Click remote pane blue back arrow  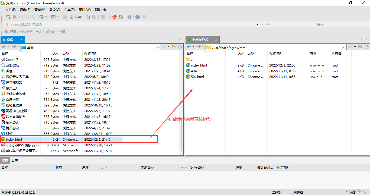189,47
